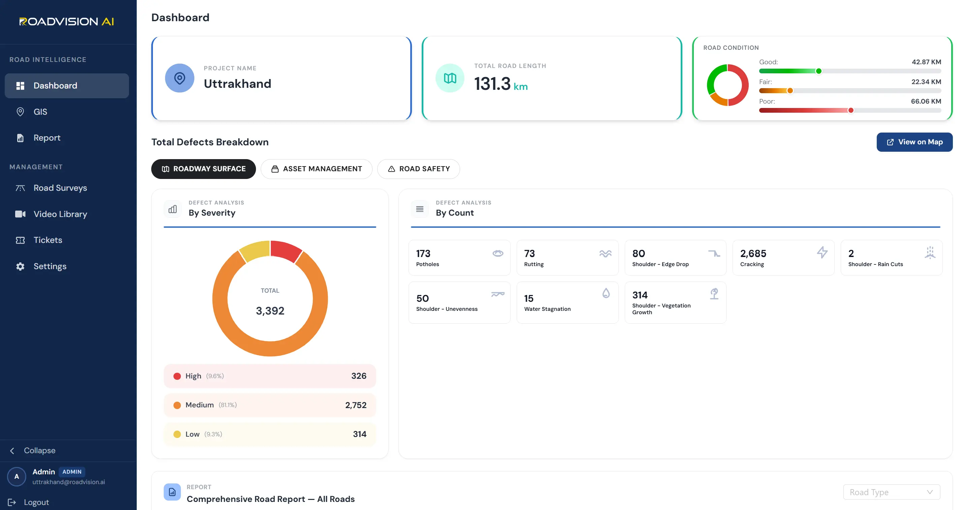Click the GIS location pin icon
The width and height of the screenshot is (966, 510).
click(x=20, y=112)
